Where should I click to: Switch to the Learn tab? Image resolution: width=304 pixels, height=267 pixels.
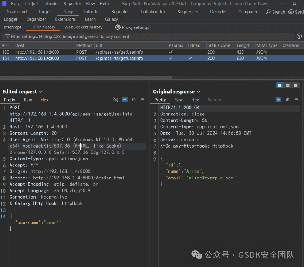(90, 19)
